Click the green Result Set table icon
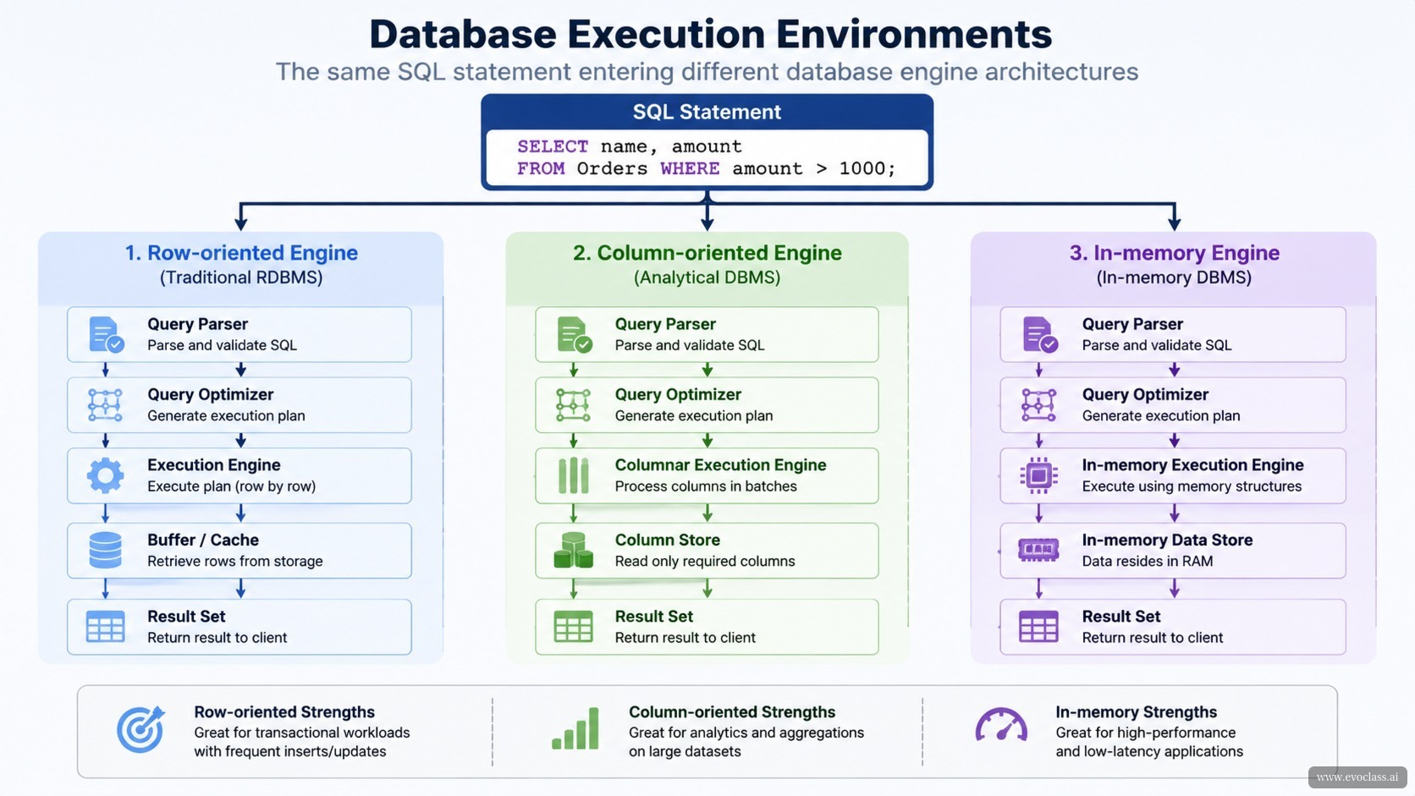The image size is (1415, 796). click(573, 627)
